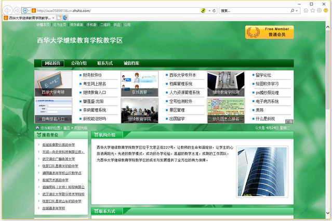The image size is (332, 221).
Task: Click the browser Forward arrow button
Action: click(x=18, y=10)
